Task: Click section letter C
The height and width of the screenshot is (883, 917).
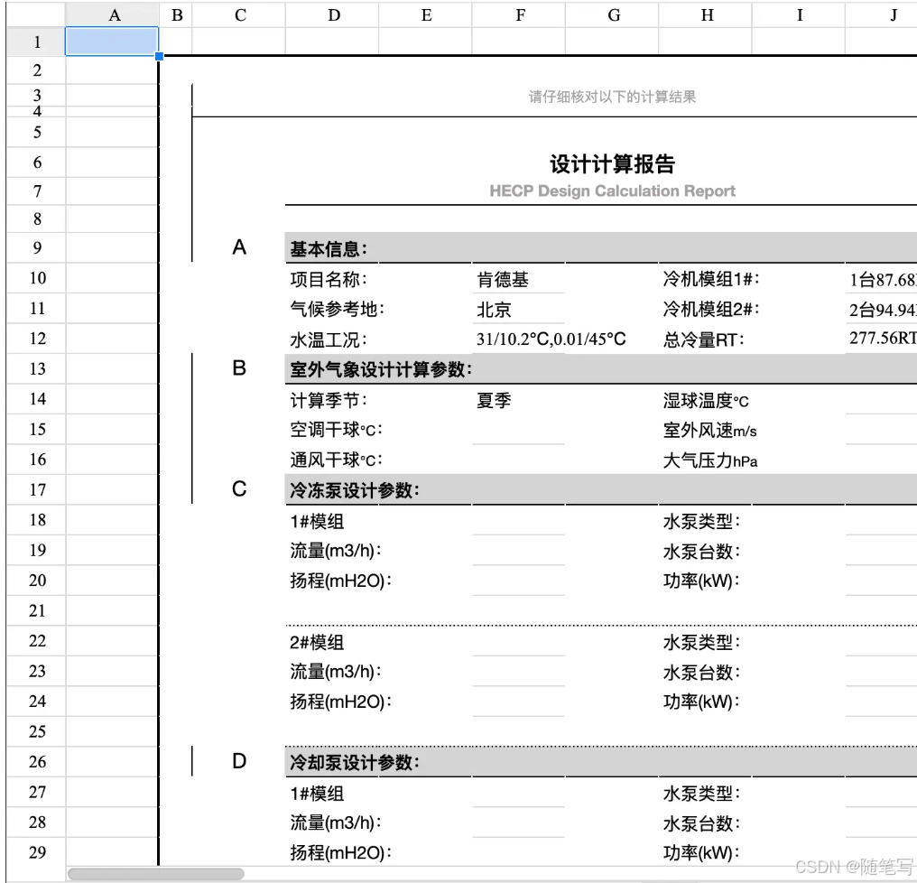Action: click(x=239, y=488)
